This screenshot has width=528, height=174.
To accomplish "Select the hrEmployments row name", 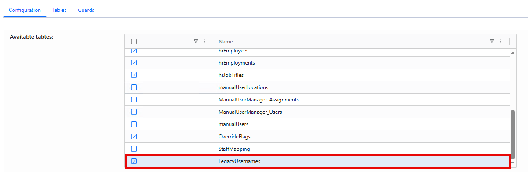I will (237, 63).
